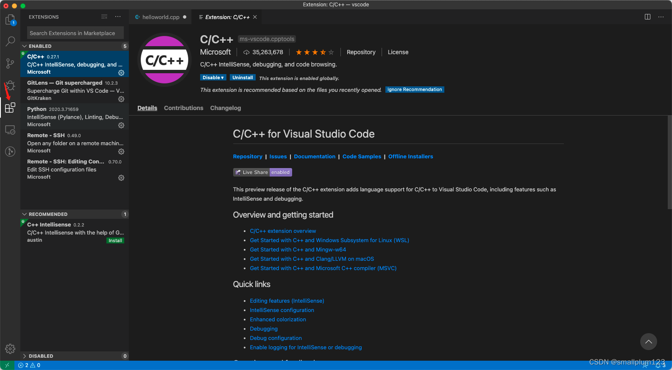This screenshot has width=672, height=370.
Task: Click Search Extensions in Marketplace field
Action: click(x=75, y=33)
